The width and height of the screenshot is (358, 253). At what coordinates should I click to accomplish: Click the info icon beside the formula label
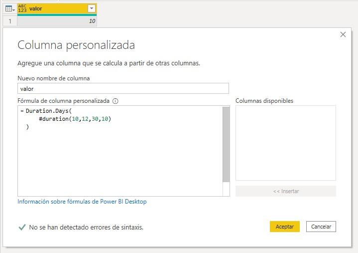pyautogui.click(x=116, y=101)
